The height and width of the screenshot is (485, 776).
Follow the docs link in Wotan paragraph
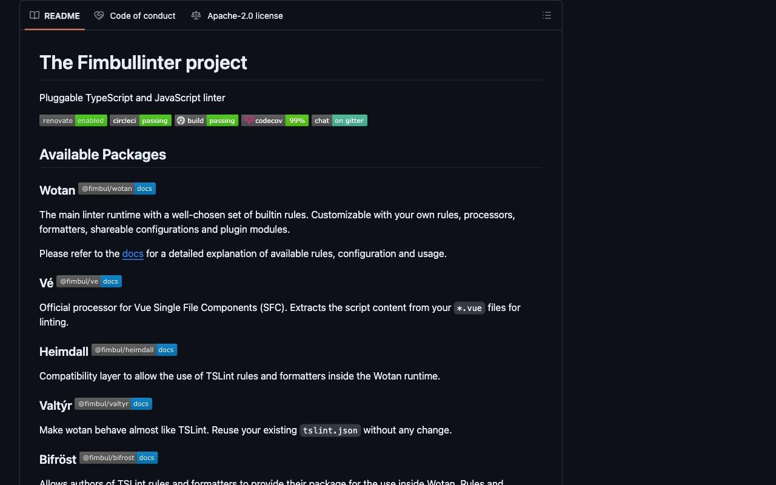tap(133, 253)
